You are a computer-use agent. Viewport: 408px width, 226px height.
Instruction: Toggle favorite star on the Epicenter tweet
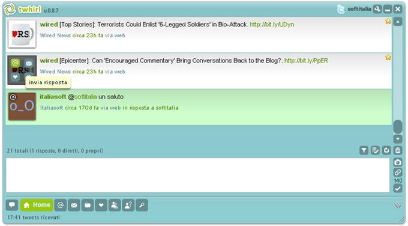(388, 57)
